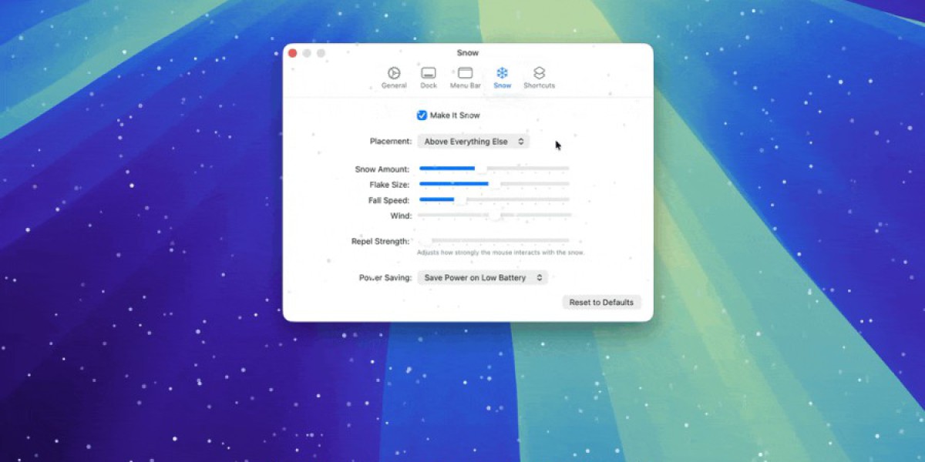
Task: Click the 'Make It Snow' label text
Action: click(455, 115)
